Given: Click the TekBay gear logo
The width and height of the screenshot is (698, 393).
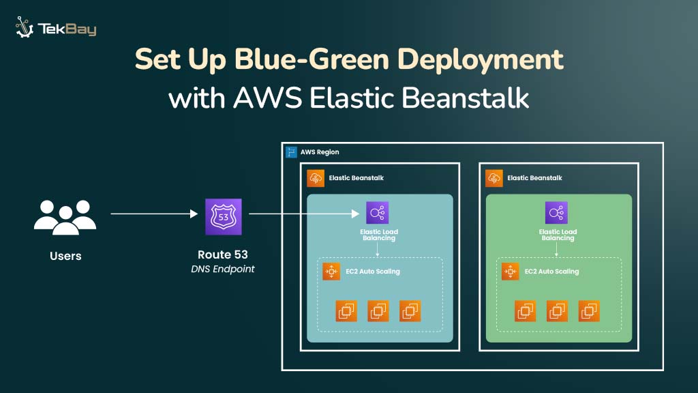Looking at the screenshot, I should click(24, 28).
